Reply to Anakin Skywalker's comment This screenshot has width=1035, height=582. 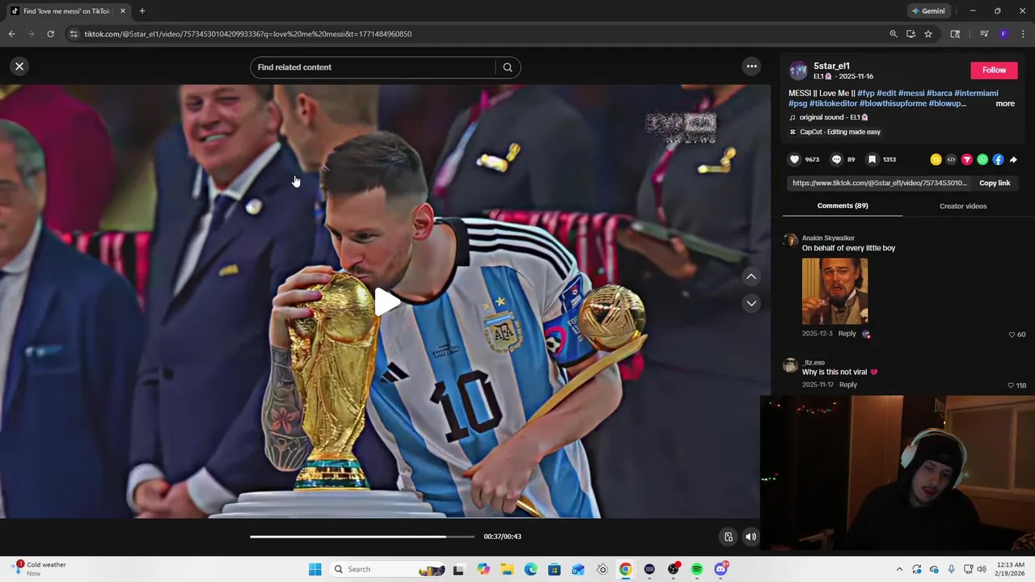point(847,333)
